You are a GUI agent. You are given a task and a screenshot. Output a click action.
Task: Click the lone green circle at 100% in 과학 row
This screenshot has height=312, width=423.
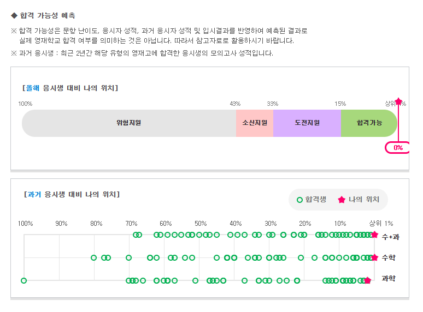tap(23, 280)
